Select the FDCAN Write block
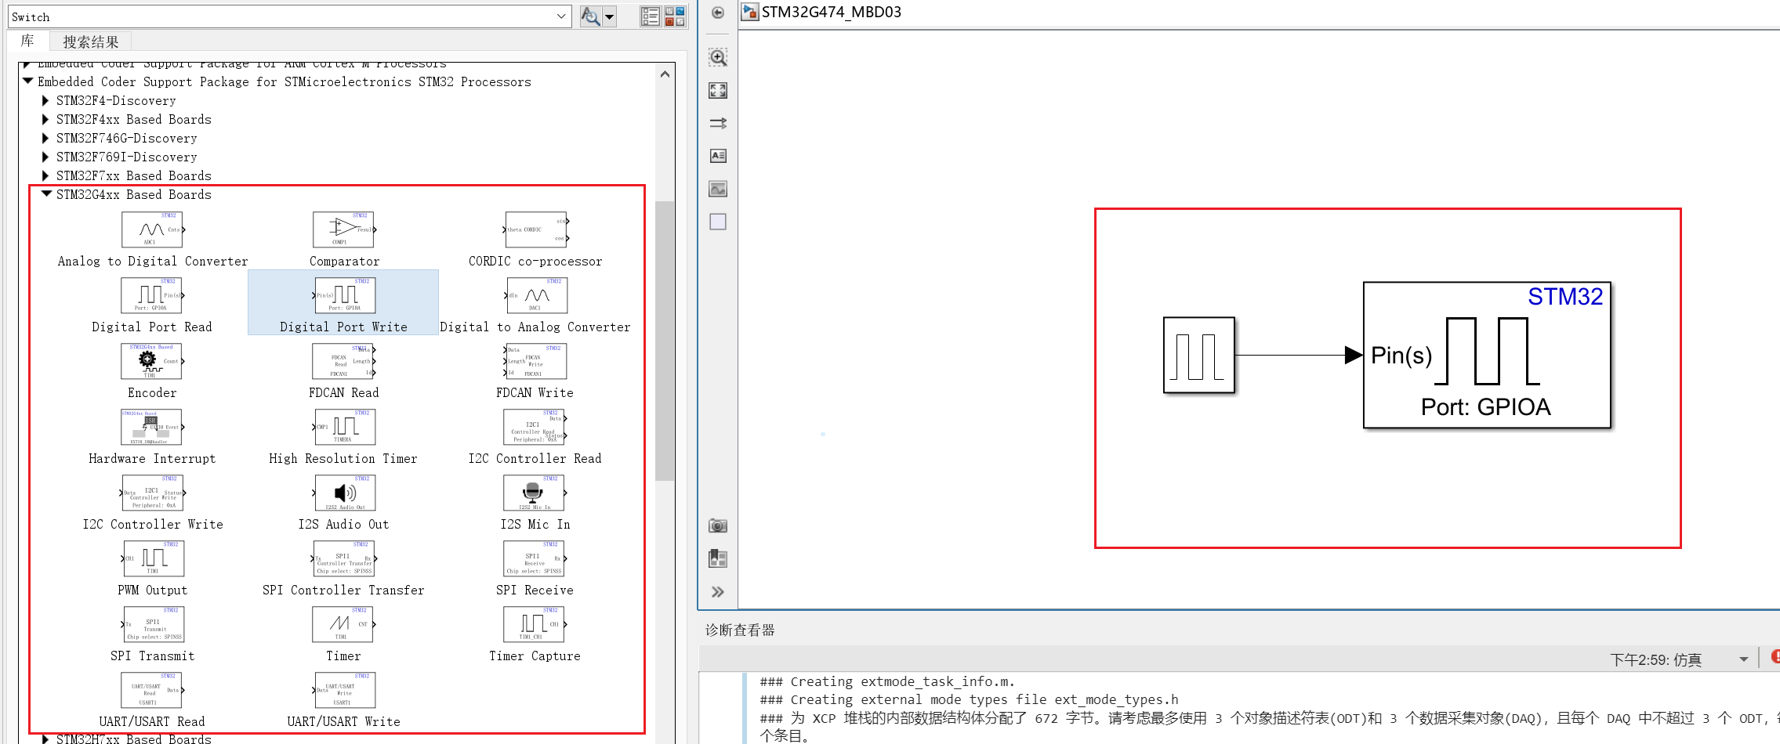 [536, 361]
